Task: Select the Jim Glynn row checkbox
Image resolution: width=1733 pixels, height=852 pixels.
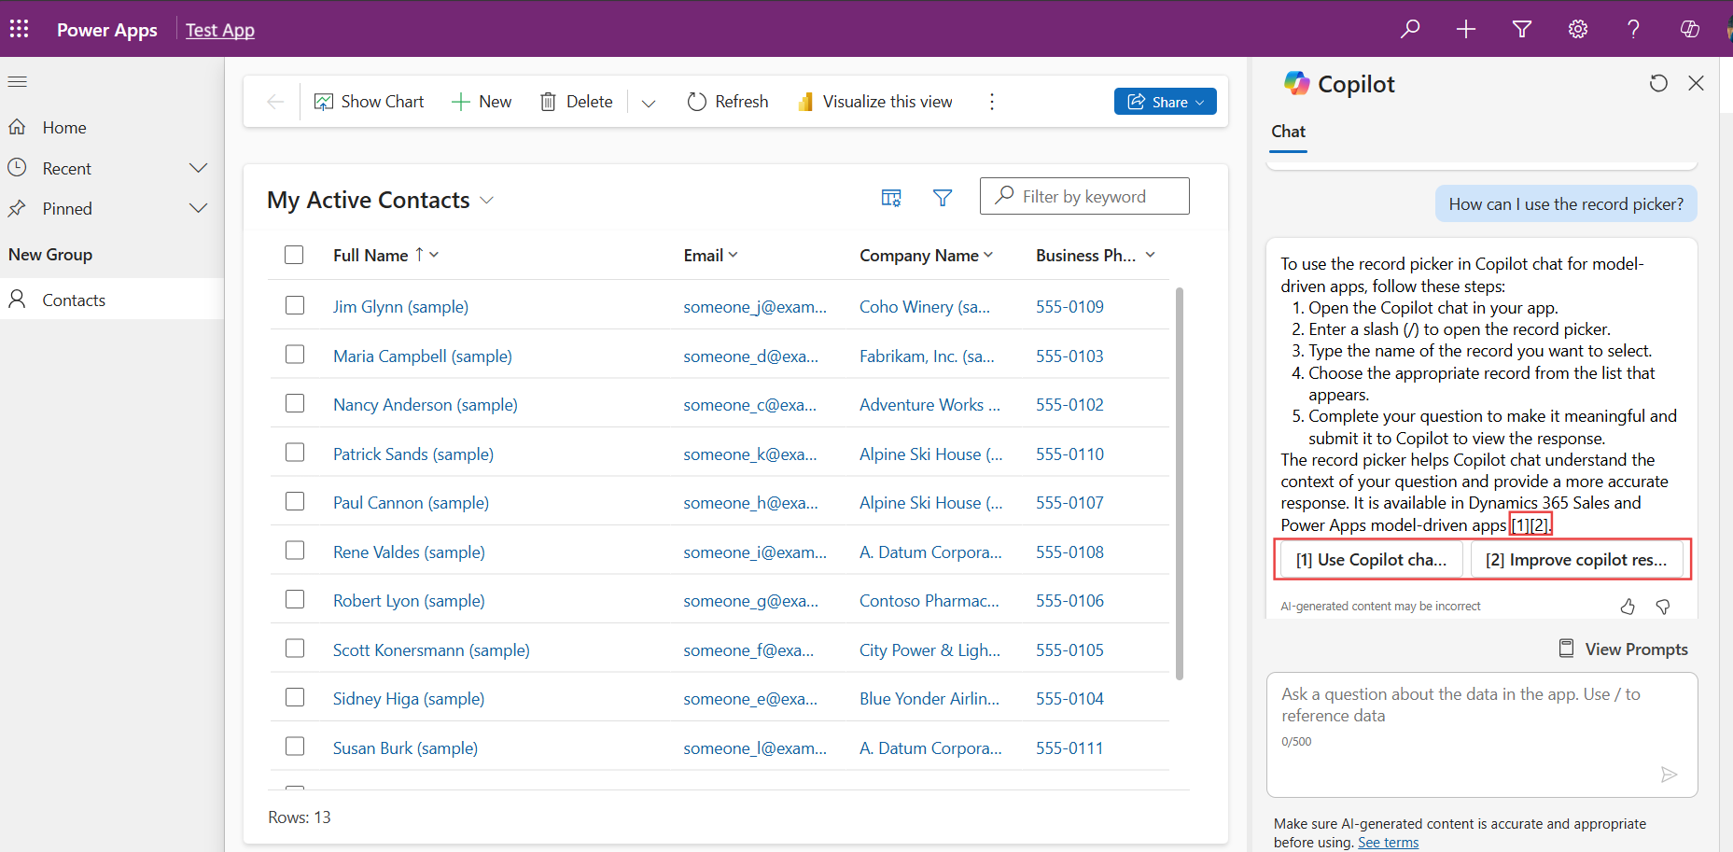Action: tap(295, 306)
